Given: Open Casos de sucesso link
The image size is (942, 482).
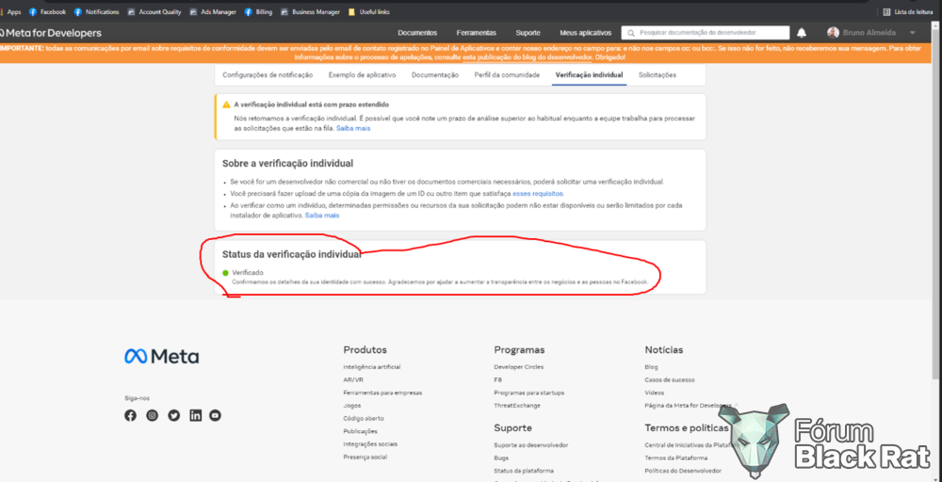Looking at the screenshot, I should click(669, 380).
